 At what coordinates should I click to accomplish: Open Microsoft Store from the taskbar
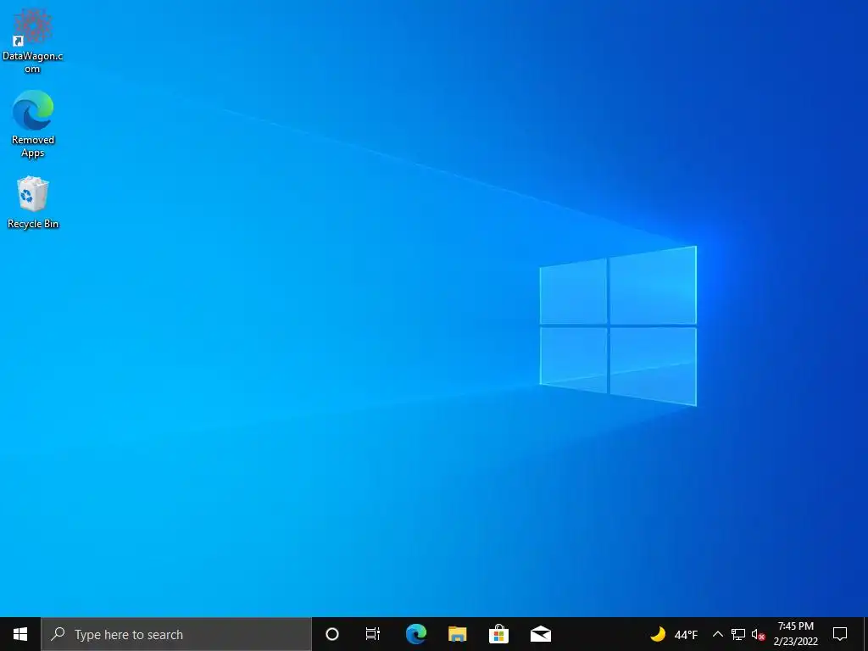[x=498, y=634]
